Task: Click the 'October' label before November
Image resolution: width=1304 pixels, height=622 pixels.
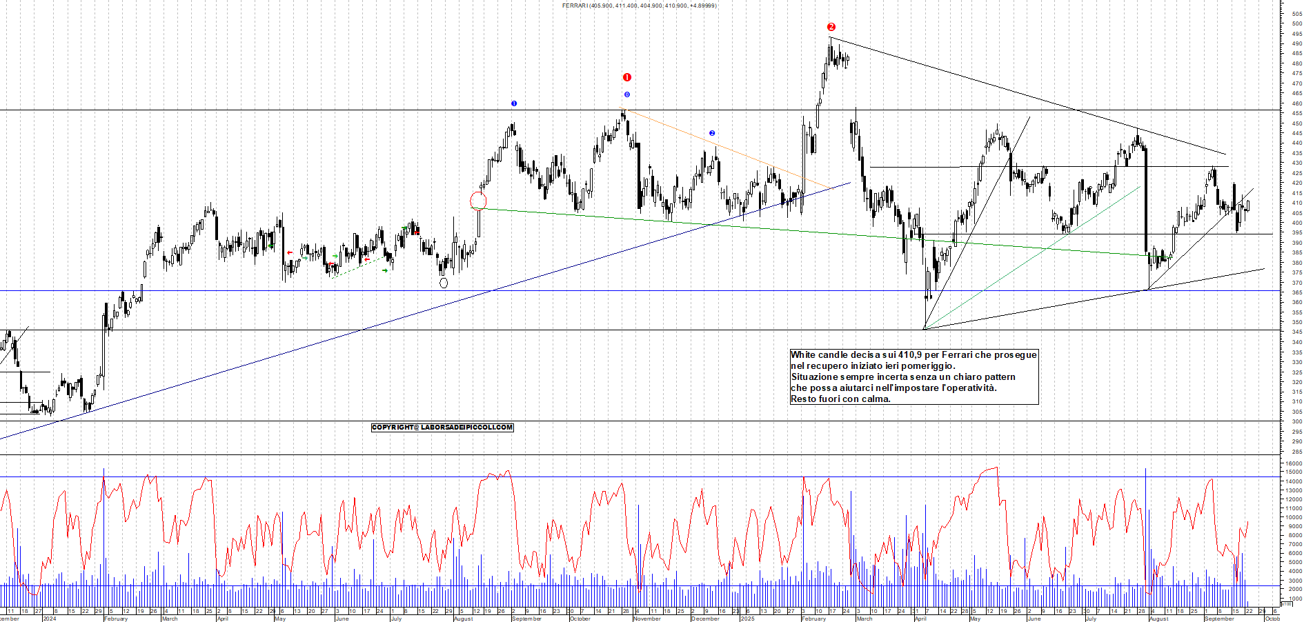Action: [x=580, y=619]
